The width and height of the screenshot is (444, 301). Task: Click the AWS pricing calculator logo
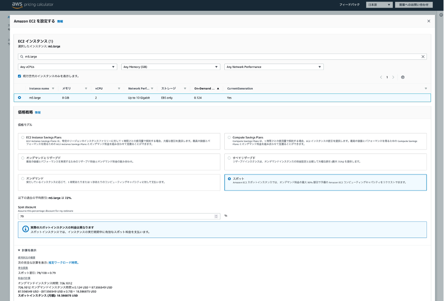tap(33, 5)
